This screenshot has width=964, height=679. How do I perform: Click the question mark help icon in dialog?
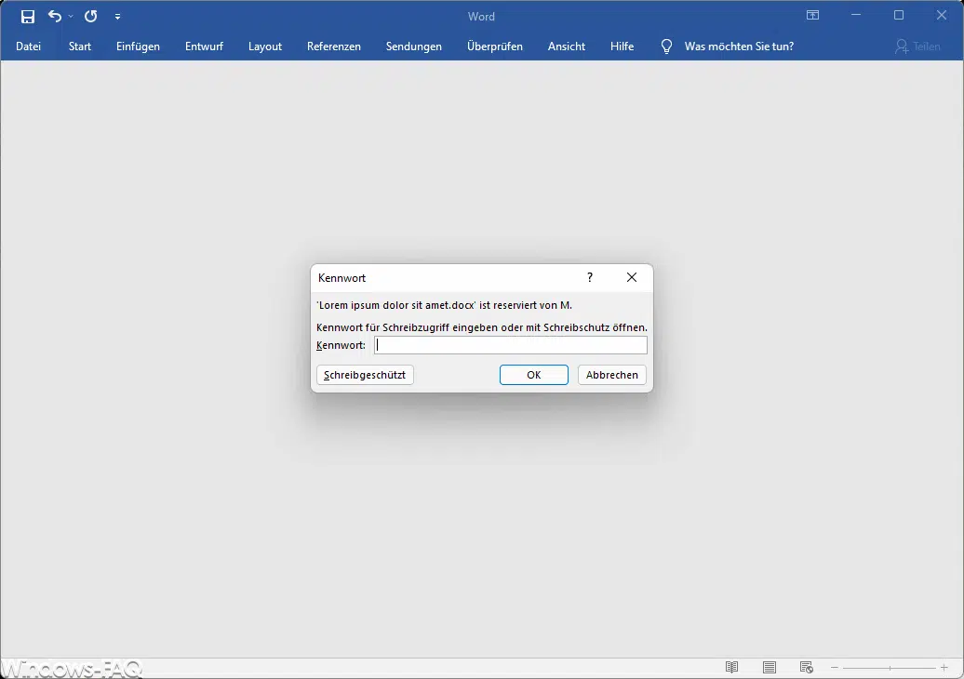pos(590,277)
